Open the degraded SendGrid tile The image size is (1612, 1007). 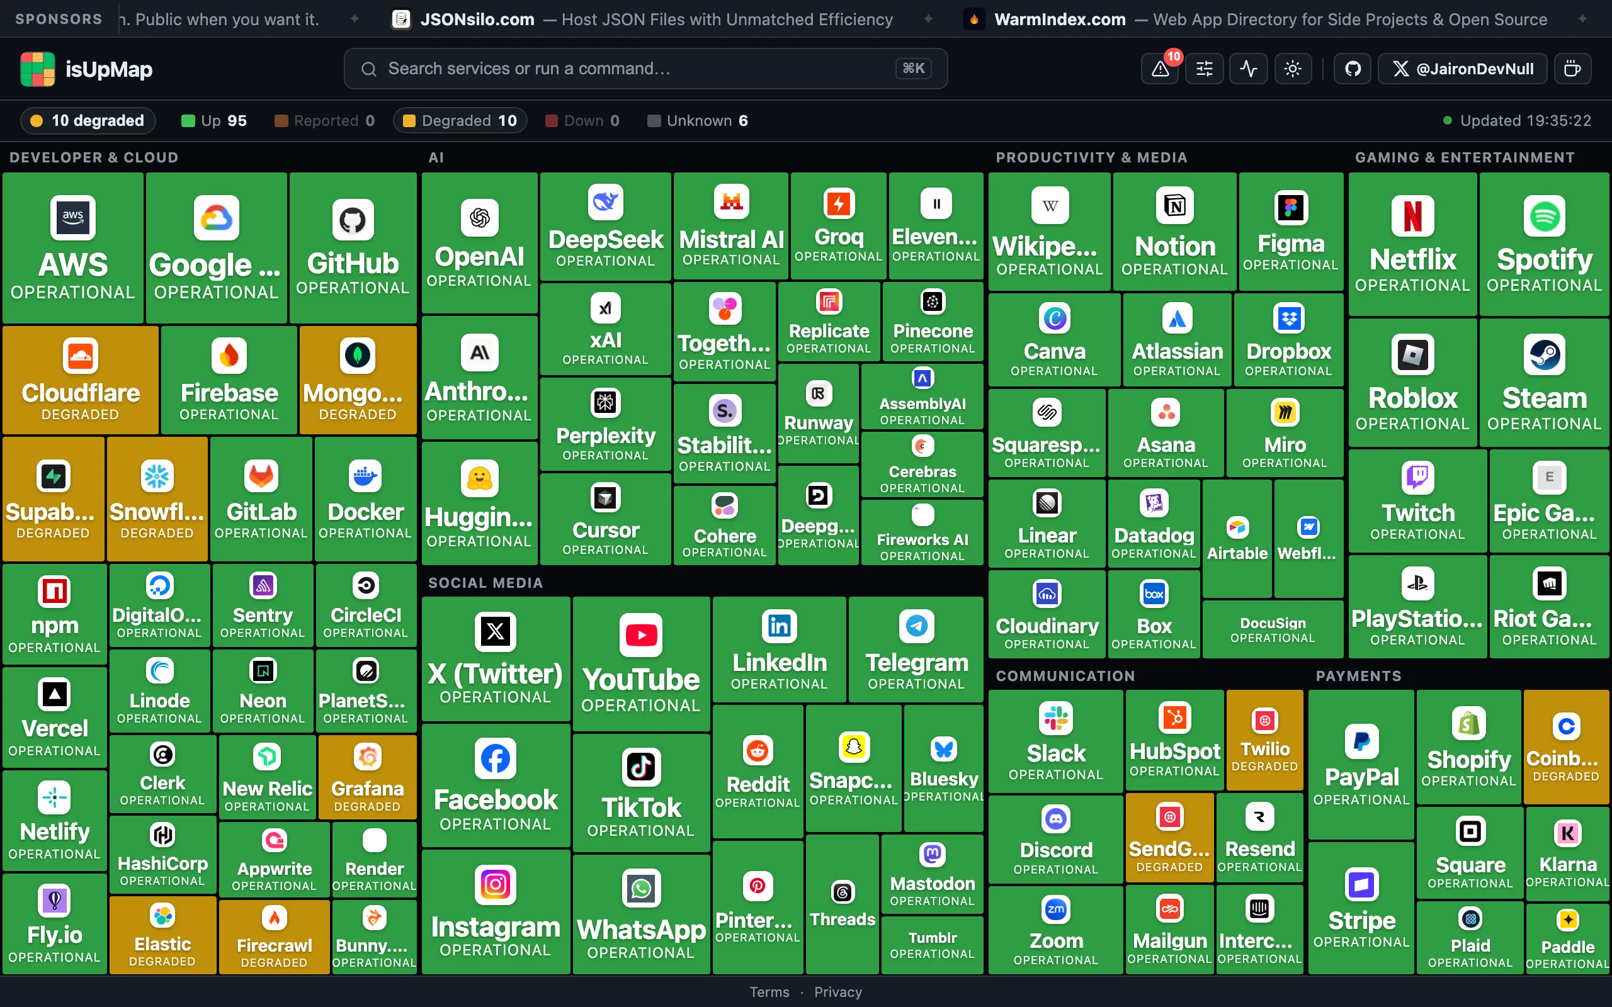(x=1169, y=838)
